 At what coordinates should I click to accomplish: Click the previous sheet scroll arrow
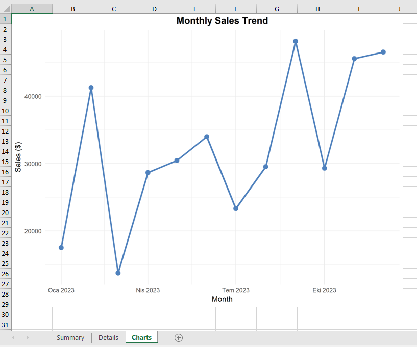point(13,338)
